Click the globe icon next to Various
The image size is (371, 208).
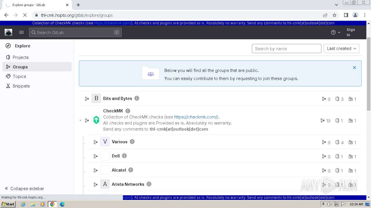[132, 142]
